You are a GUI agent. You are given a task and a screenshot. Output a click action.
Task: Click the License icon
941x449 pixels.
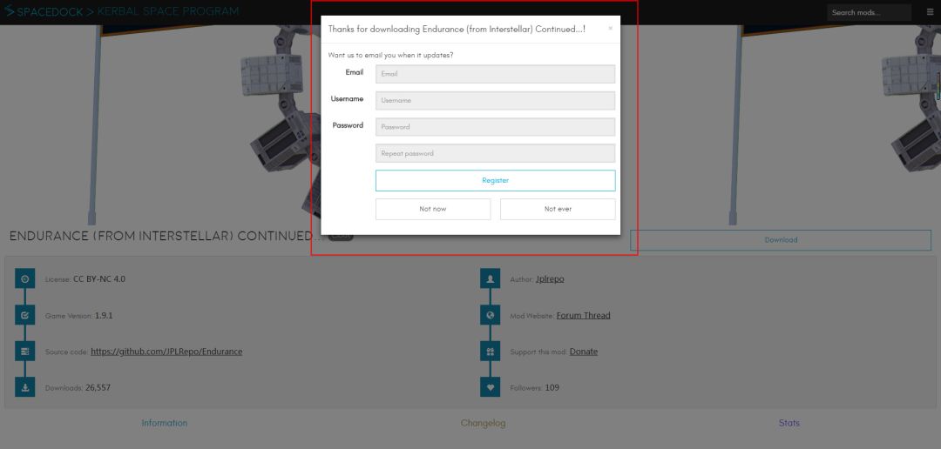tap(24, 278)
